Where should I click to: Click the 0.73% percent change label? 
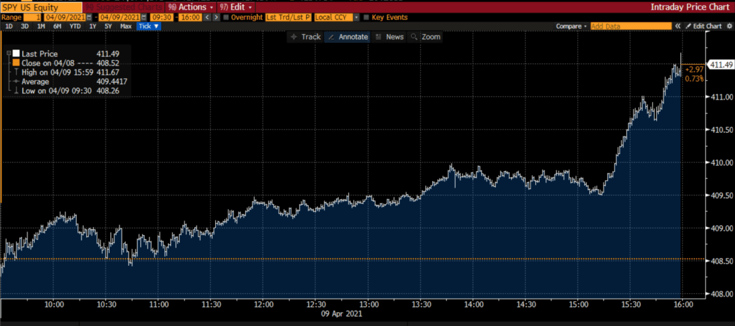pyautogui.click(x=694, y=78)
